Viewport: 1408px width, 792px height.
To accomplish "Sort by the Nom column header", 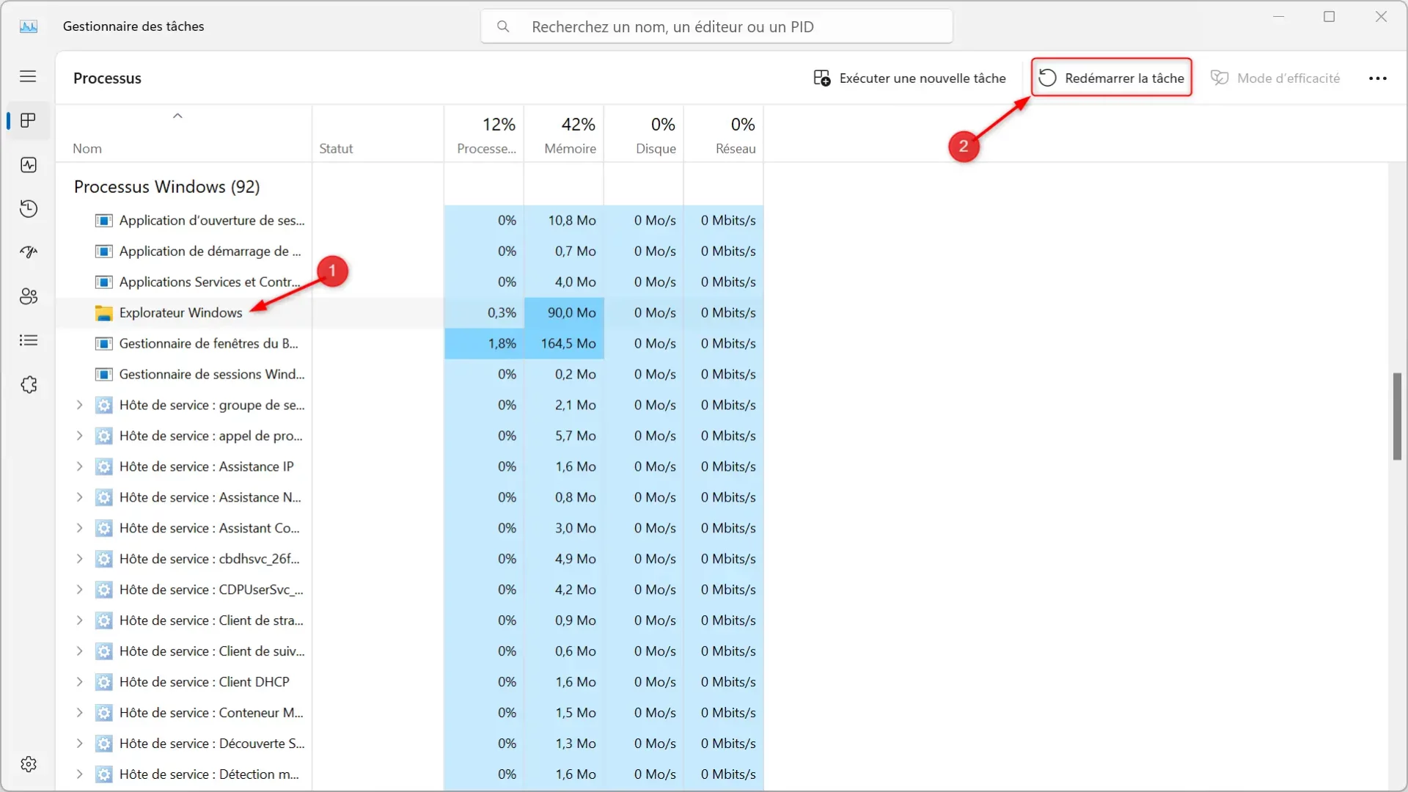I will (x=183, y=134).
